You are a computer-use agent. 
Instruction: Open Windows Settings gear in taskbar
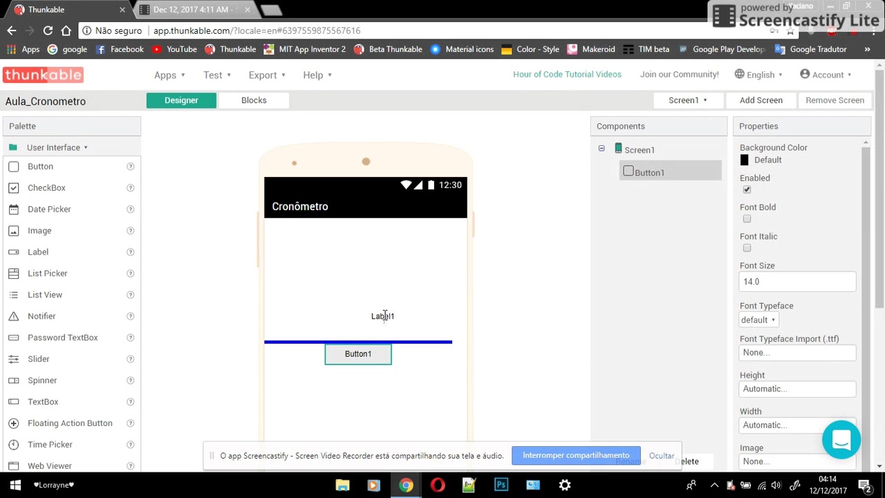click(565, 485)
